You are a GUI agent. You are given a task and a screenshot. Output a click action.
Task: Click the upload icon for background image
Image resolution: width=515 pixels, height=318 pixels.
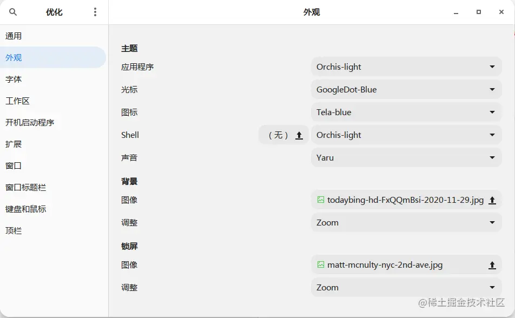492,200
